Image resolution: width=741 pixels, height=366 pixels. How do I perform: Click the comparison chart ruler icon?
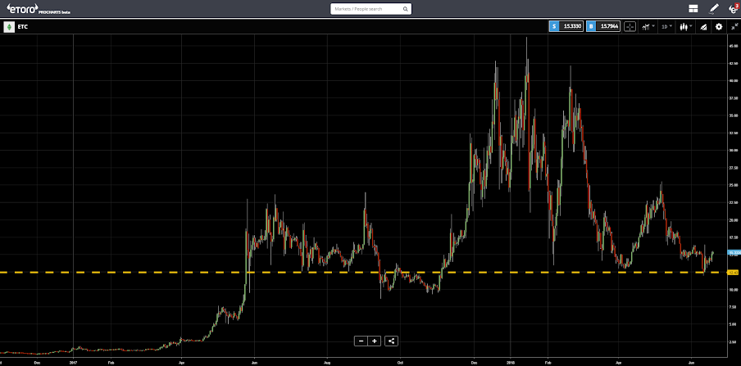point(703,27)
